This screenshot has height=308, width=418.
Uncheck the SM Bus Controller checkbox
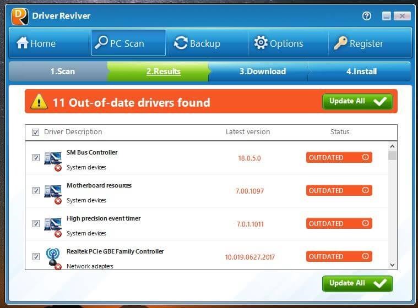(x=36, y=157)
